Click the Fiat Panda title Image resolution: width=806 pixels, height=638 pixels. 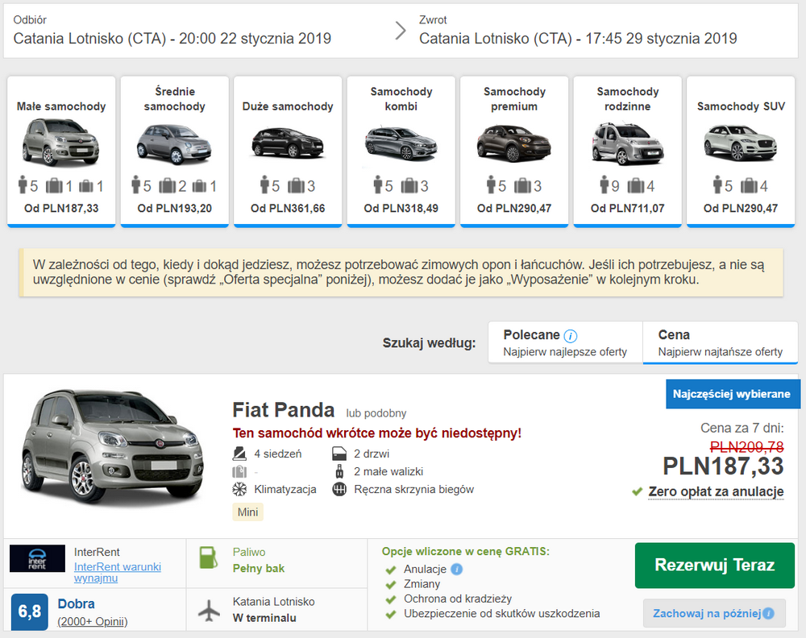point(283,410)
